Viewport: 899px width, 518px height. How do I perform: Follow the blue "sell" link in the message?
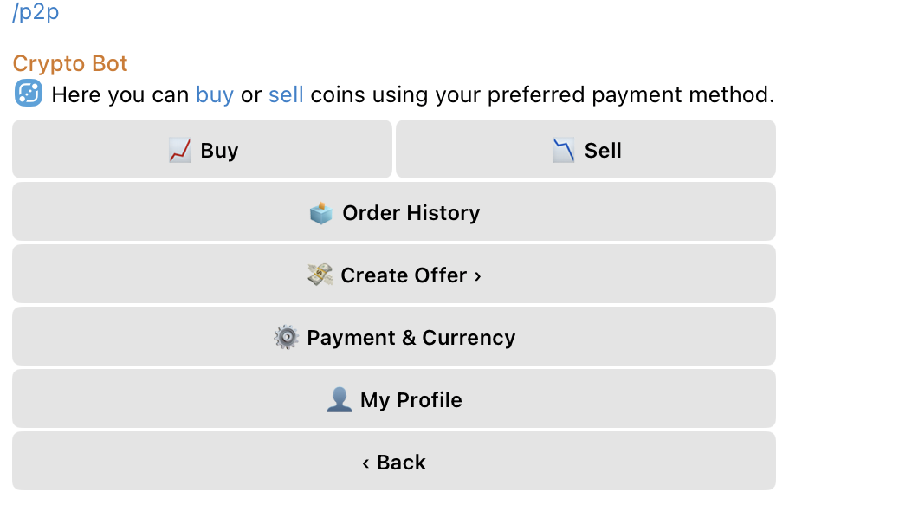(x=286, y=94)
